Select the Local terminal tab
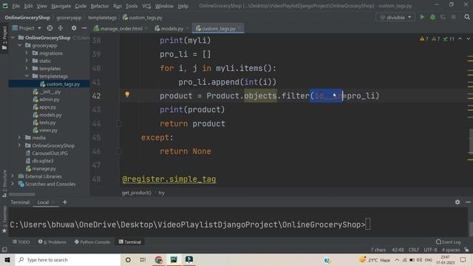 click(43, 202)
